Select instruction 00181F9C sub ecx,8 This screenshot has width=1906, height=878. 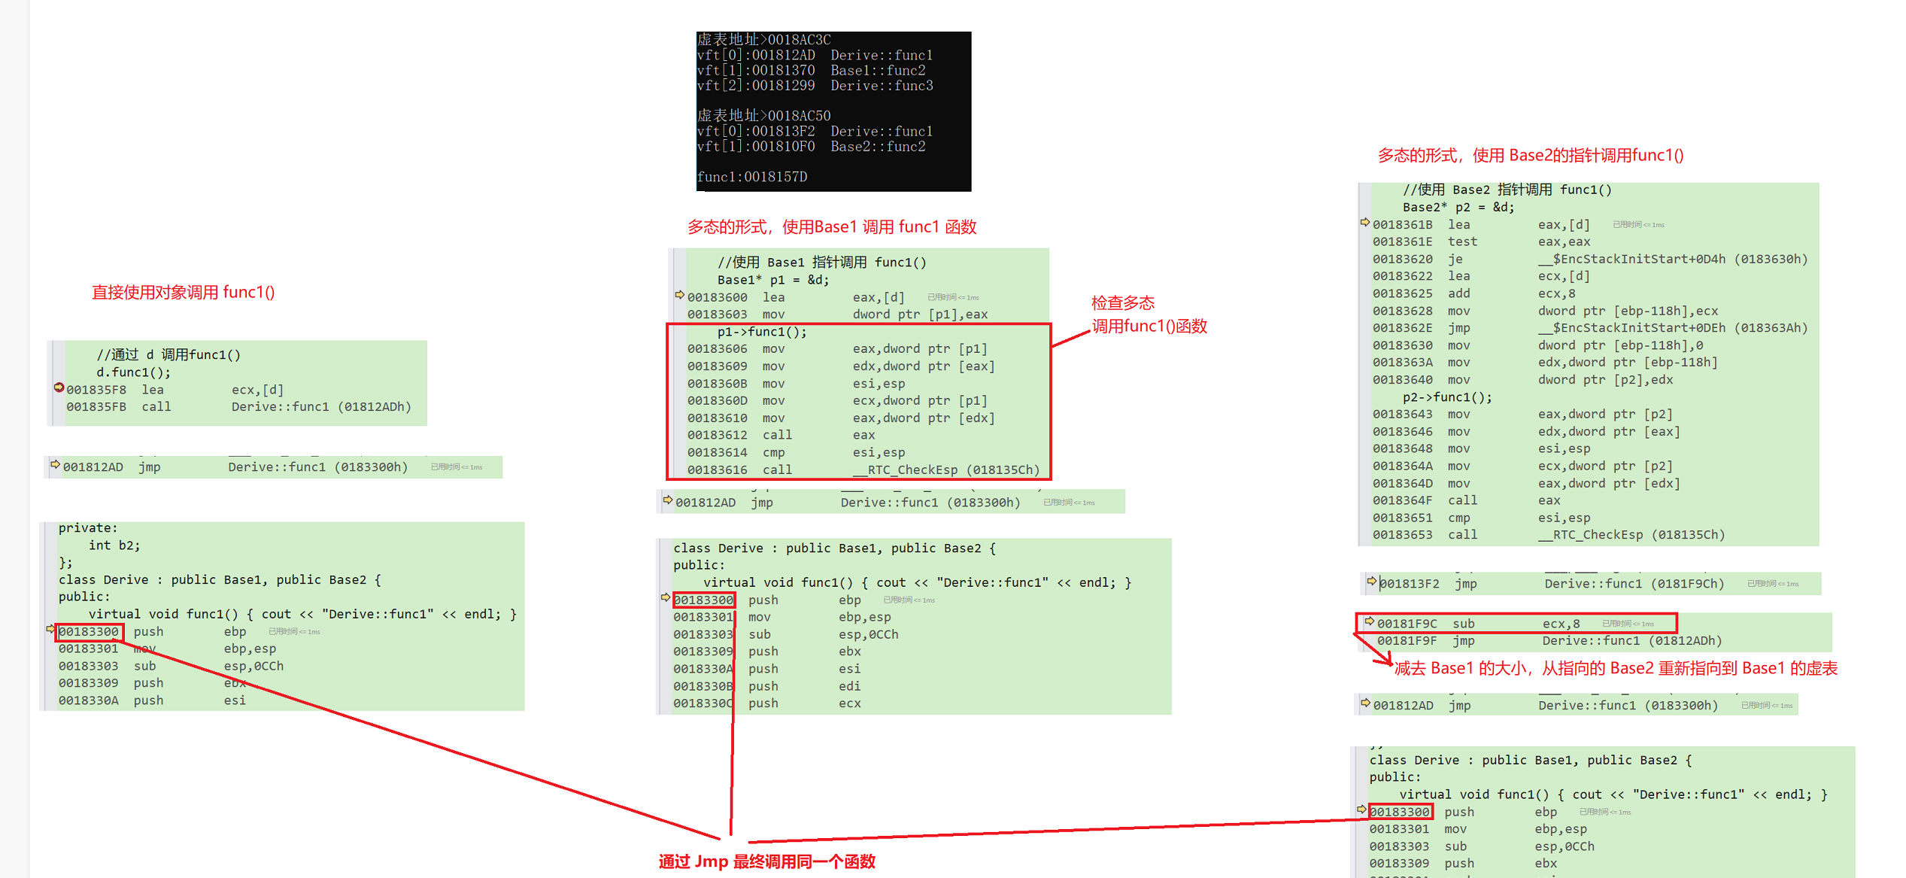[1479, 624]
